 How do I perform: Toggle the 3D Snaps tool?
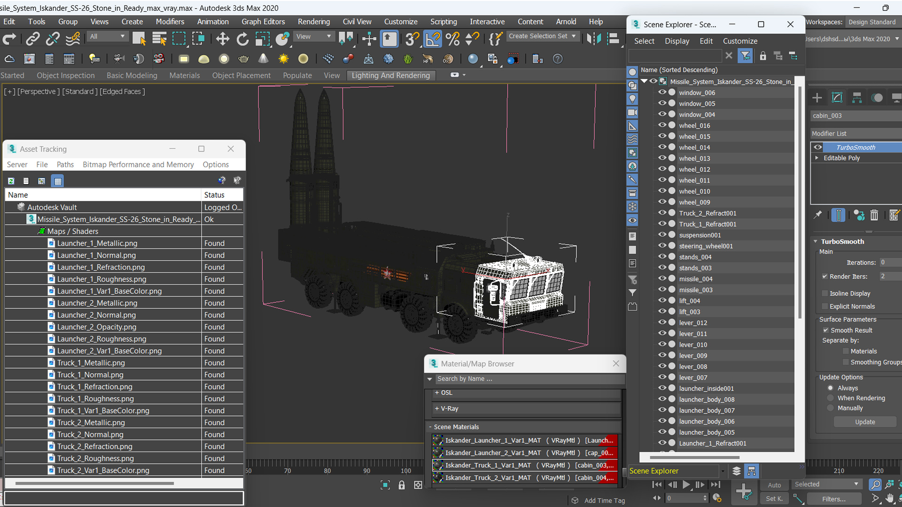412,39
